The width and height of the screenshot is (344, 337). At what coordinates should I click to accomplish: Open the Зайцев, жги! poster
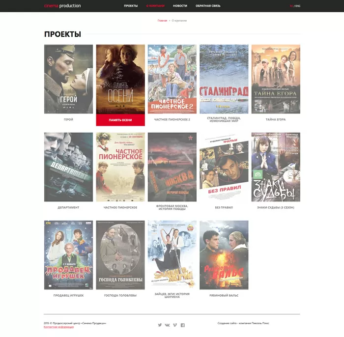coord(172,255)
